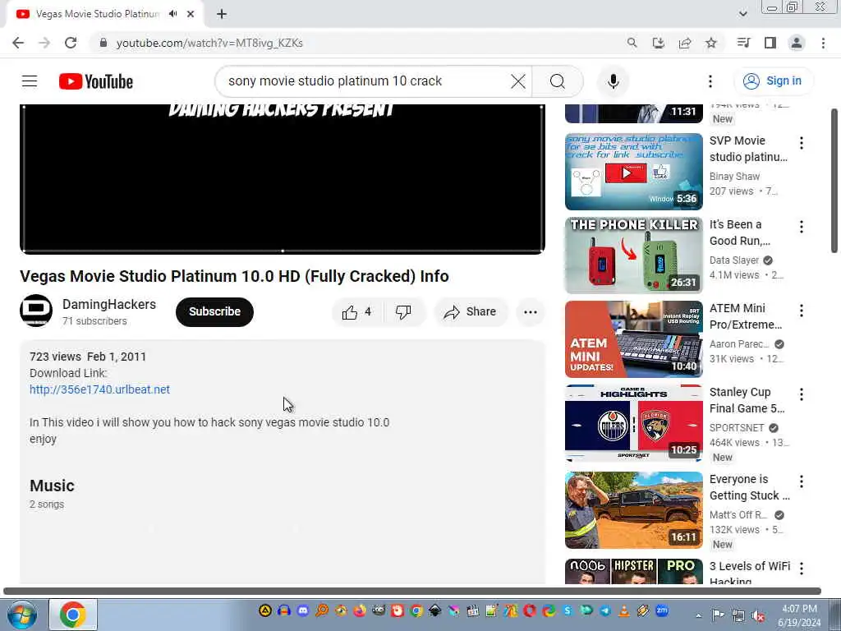This screenshot has width=841, height=631.
Task: Open options for 3 Levels of WiFi Hacking
Action: 802,569
